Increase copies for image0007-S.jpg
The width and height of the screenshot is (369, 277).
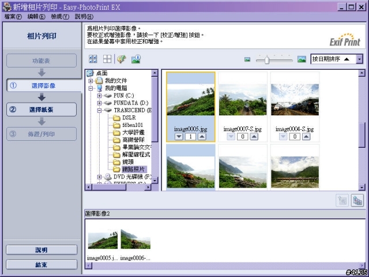(254, 137)
